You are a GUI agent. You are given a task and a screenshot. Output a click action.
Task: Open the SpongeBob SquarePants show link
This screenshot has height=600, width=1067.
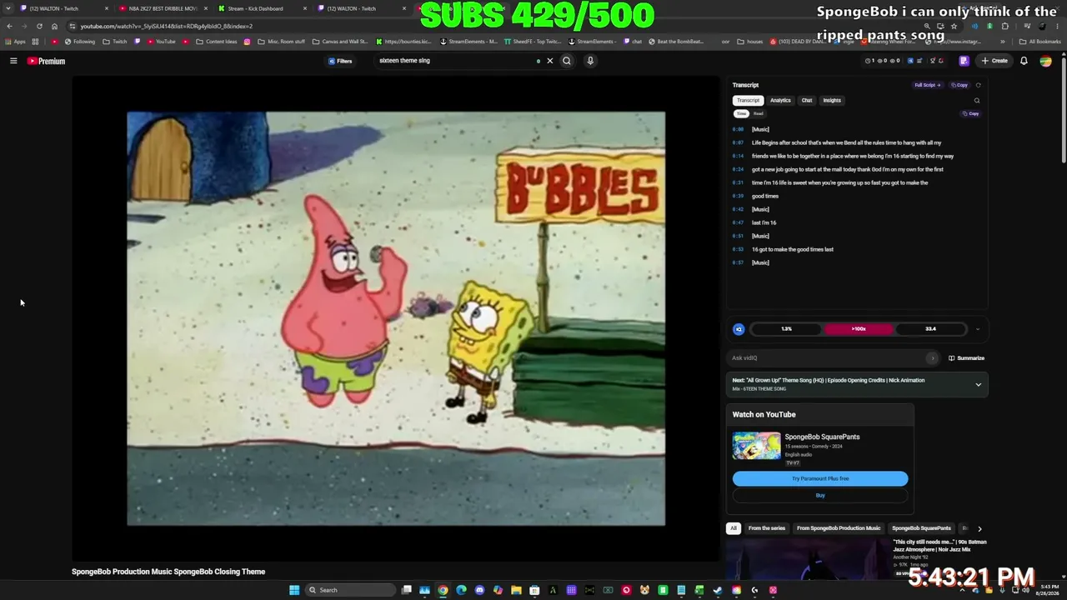click(x=822, y=437)
